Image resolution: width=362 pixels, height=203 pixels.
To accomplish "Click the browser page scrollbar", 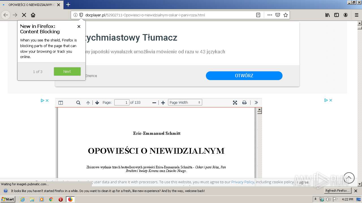I will coord(360,103).
